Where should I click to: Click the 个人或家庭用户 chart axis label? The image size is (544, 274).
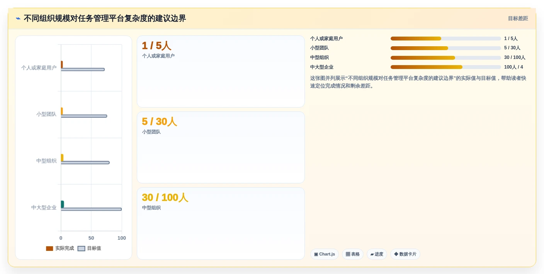pos(39,68)
